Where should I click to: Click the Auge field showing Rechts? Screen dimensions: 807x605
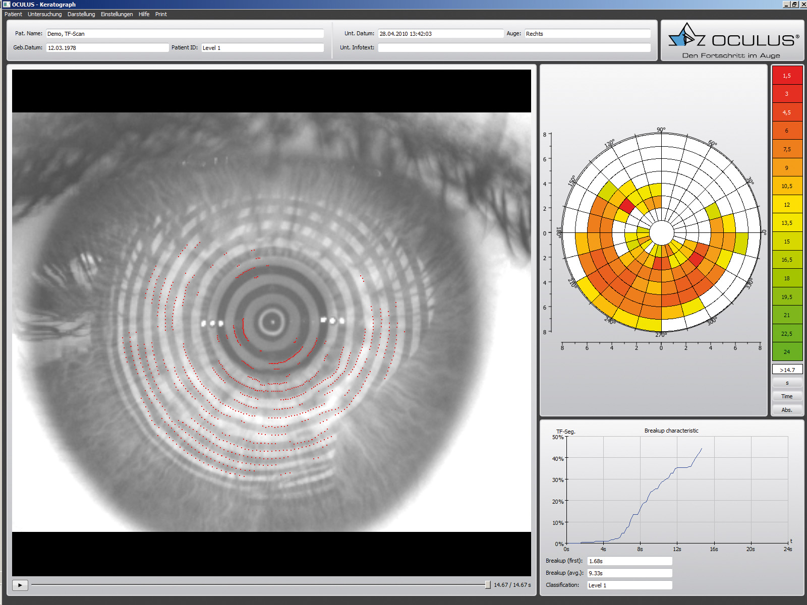pyautogui.click(x=588, y=34)
